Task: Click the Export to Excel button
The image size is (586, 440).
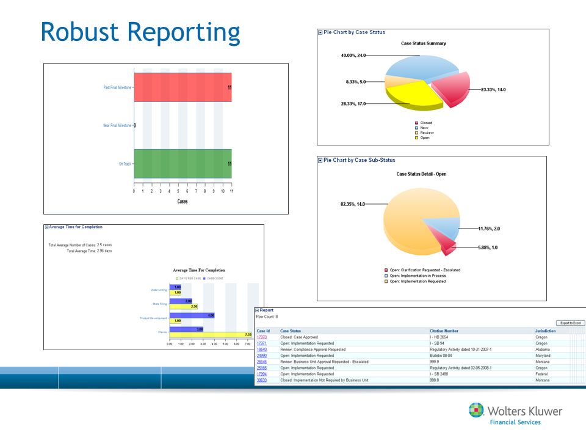Action: 570,323
